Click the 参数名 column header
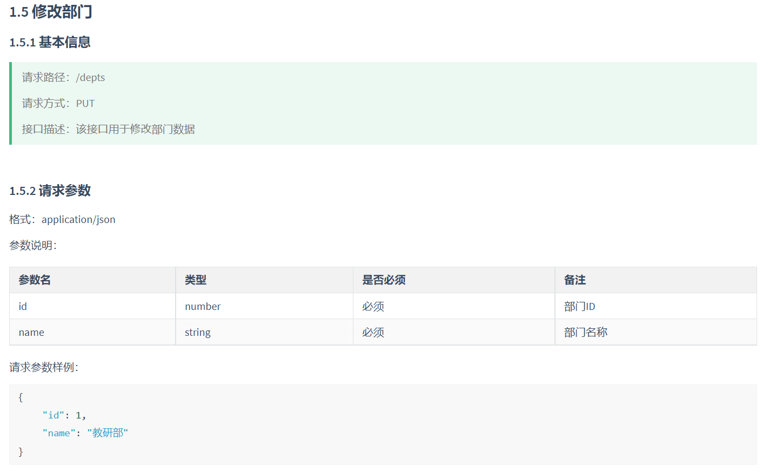This screenshot has width=776, height=473. [35, 280]
